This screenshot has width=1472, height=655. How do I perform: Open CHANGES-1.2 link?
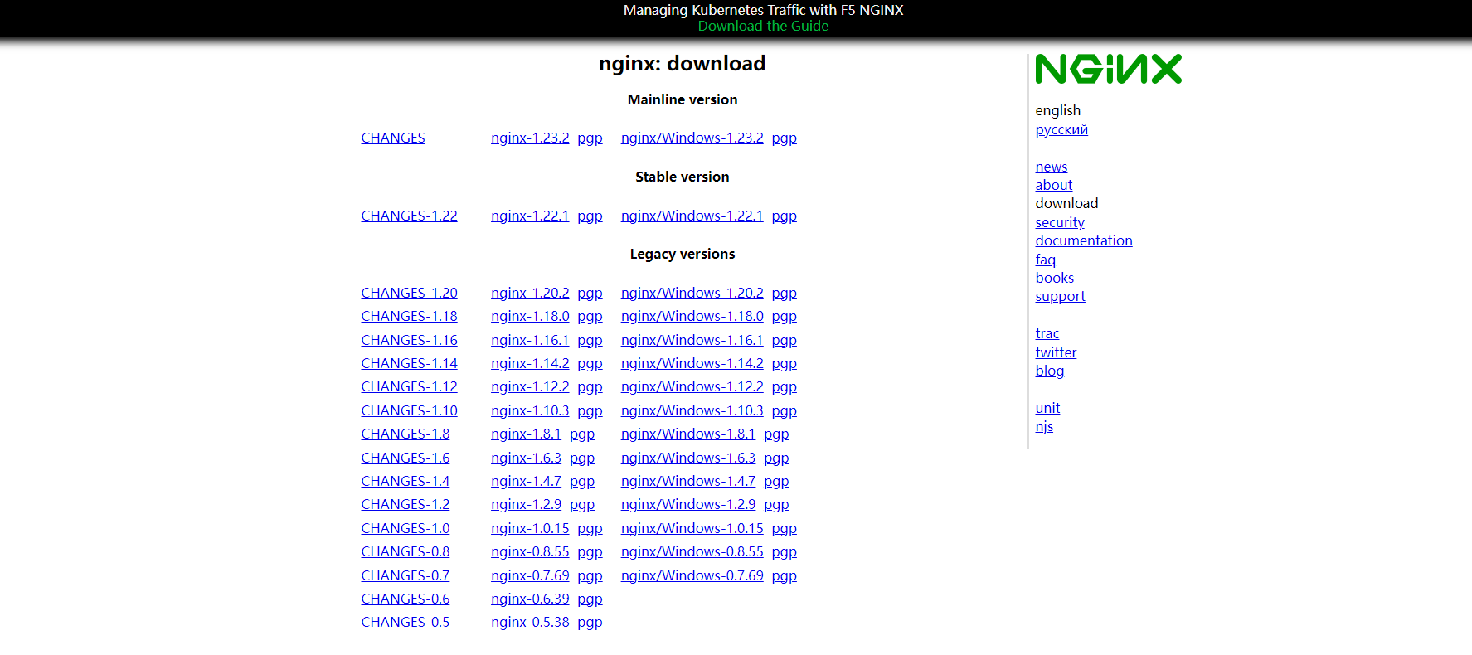[406, 504]
